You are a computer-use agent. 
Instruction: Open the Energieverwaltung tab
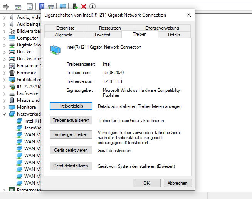[x=162, y=28]
